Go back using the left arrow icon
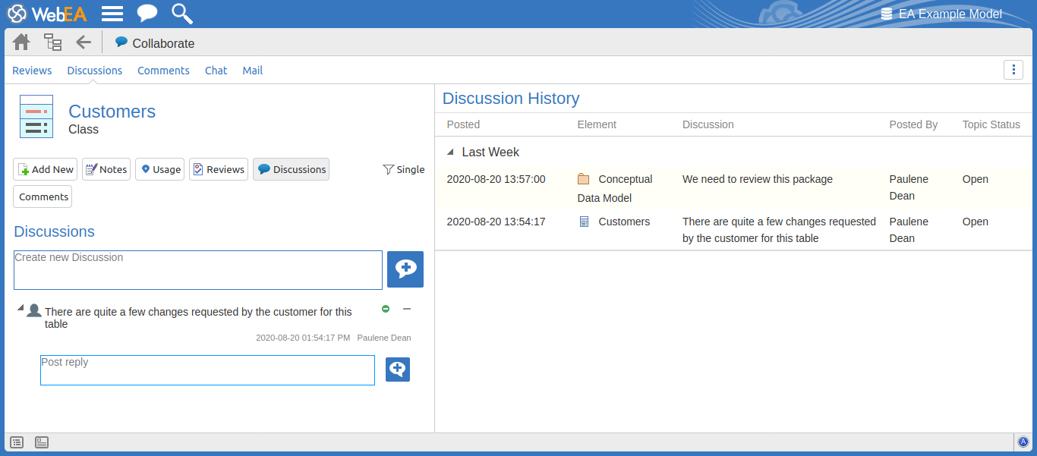This screenshot has width=1037, height=456. [x=84, y=42]
